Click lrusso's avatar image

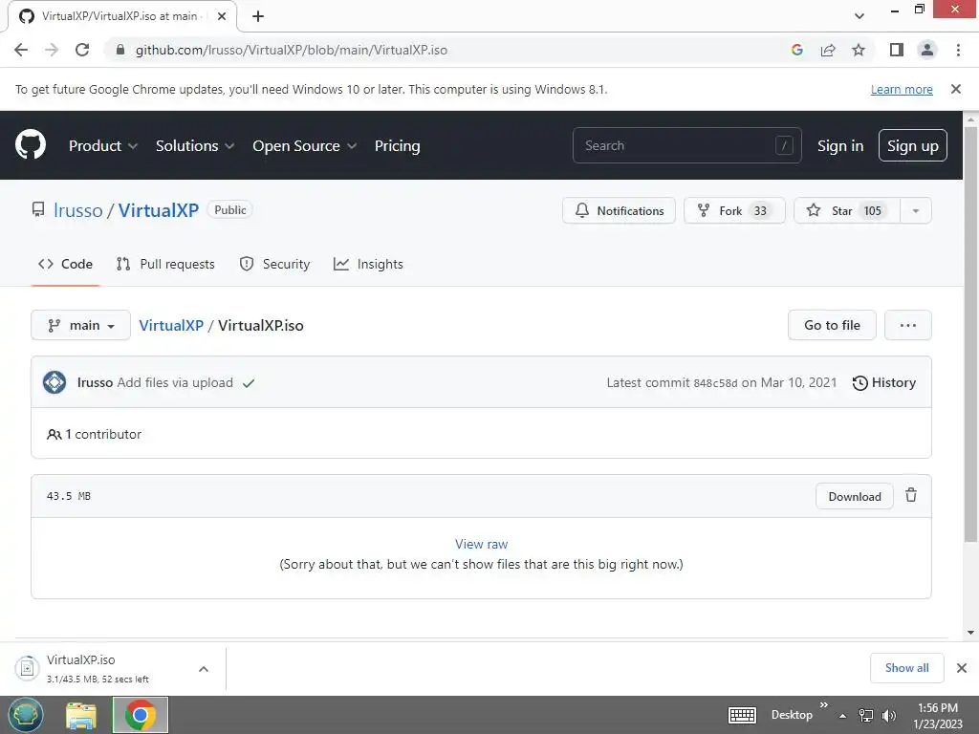(x=54, y=382)
